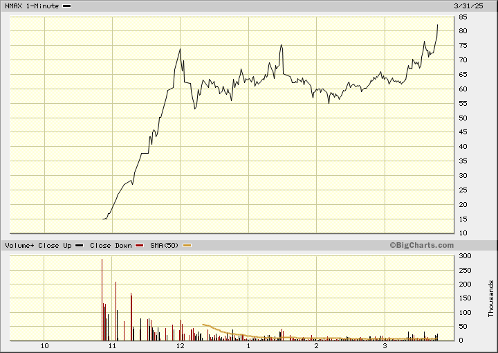Image resolution: width=498 pixels, height=353 pixels.
Task: Click the 10 o'clock time axis marker
Action: click(44, 345)
